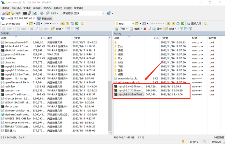Click the local panel filter icon
This screenshot has height=144, width=225.
click(x=38, y=23)
